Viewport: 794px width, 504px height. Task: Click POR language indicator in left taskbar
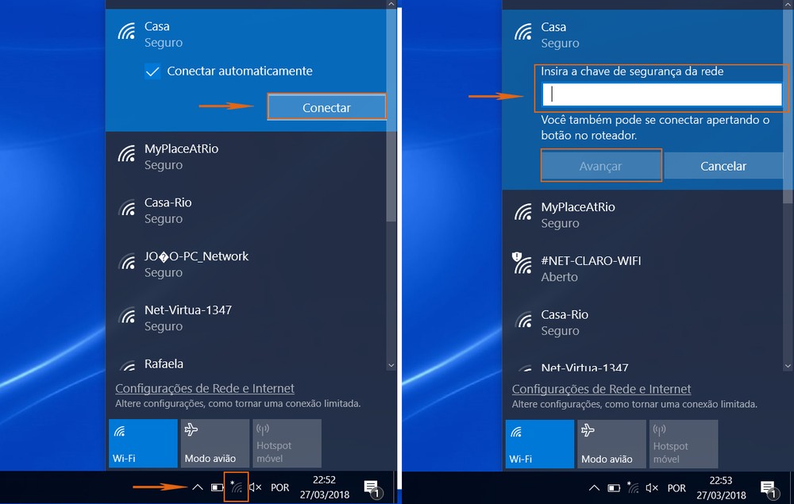280,487
